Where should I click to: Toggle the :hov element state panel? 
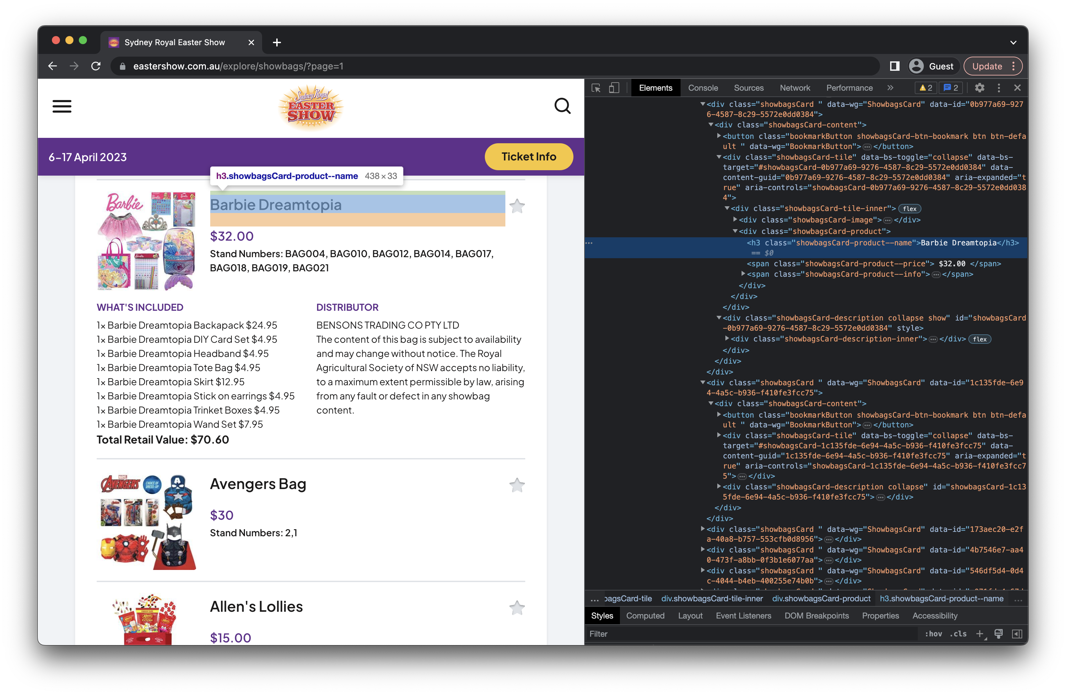(x=933, y=634)
